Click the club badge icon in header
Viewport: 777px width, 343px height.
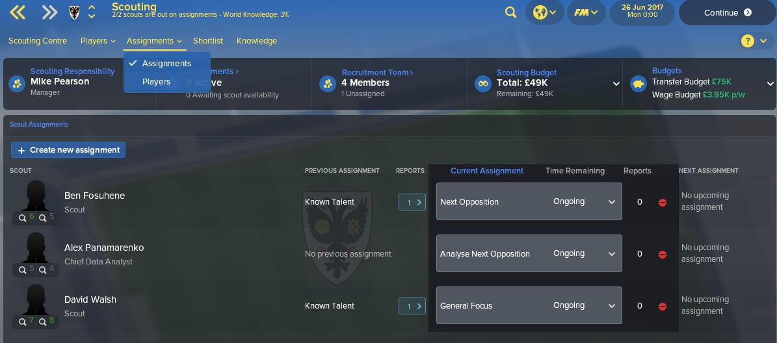pyautogui.click(x=74, y=12)
